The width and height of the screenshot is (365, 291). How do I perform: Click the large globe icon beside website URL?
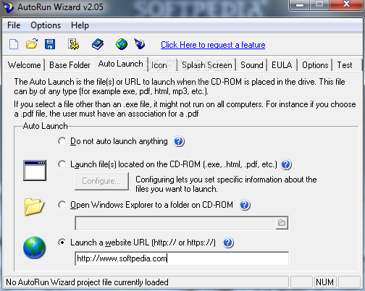(x=34, y=248)
